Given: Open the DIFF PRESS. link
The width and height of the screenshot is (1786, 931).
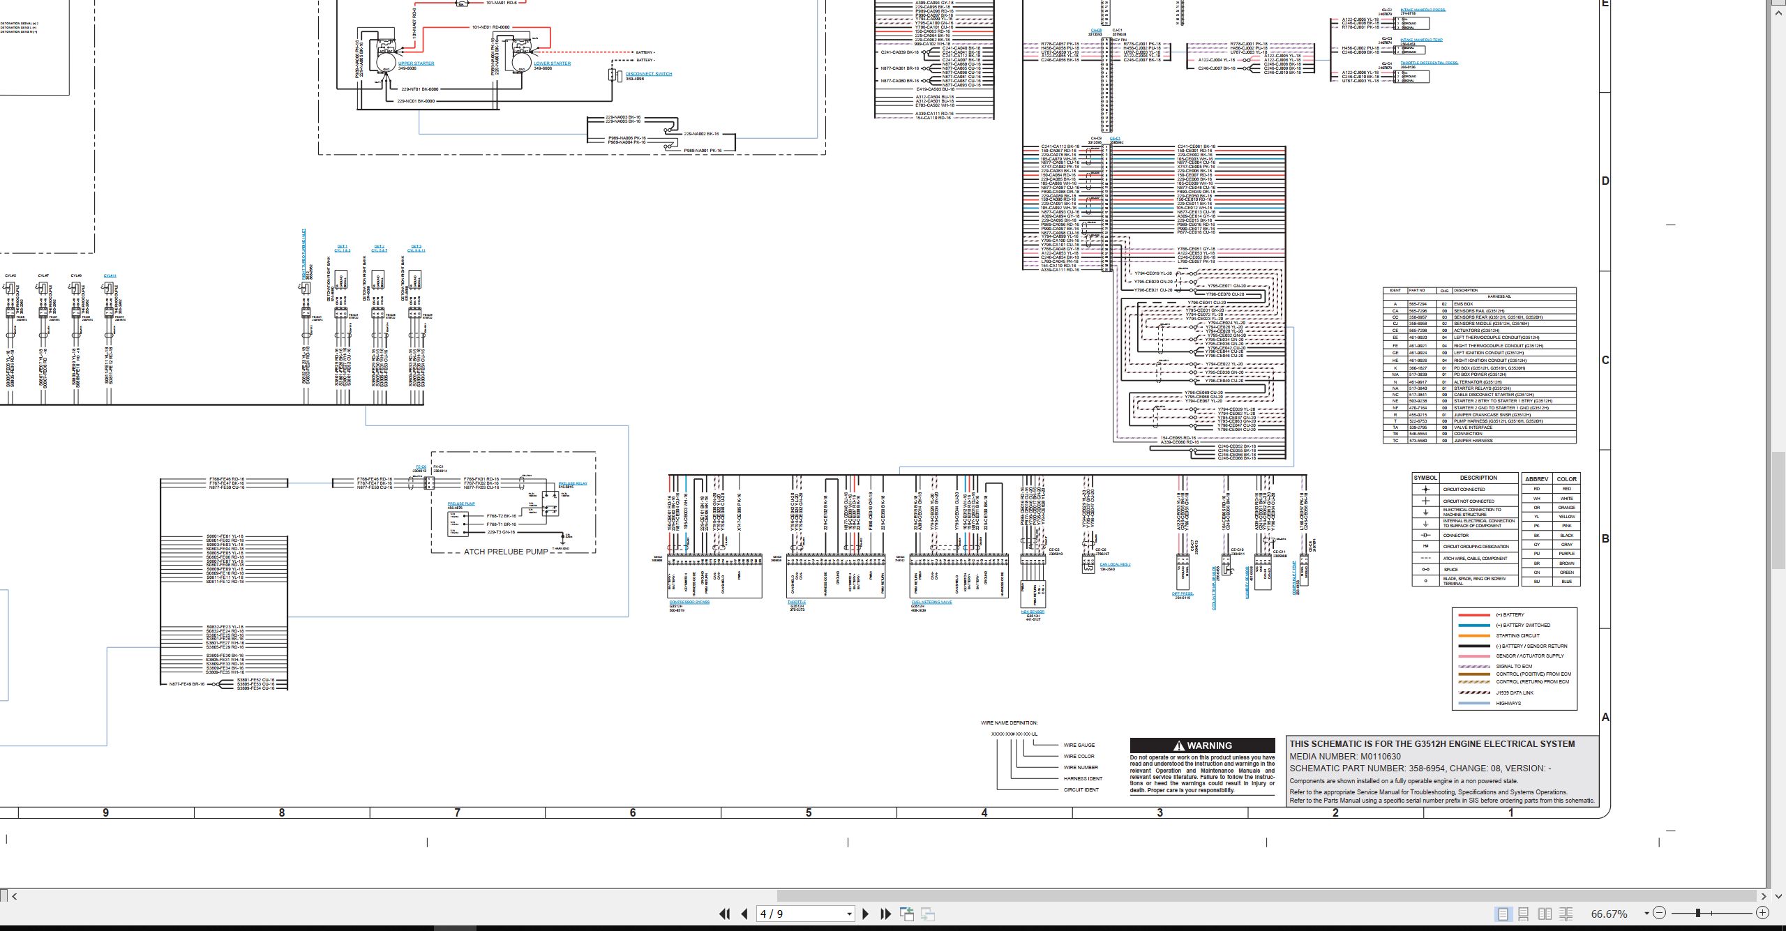Looking at the screenshot, I should pyautogui.click(x=1183, y=594).
